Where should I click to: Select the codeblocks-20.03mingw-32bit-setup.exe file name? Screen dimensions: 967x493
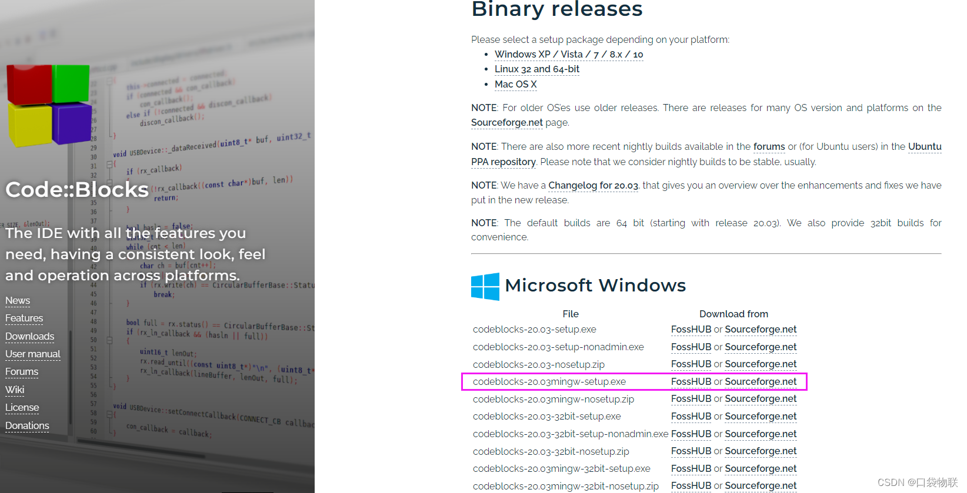click(562, 469)
